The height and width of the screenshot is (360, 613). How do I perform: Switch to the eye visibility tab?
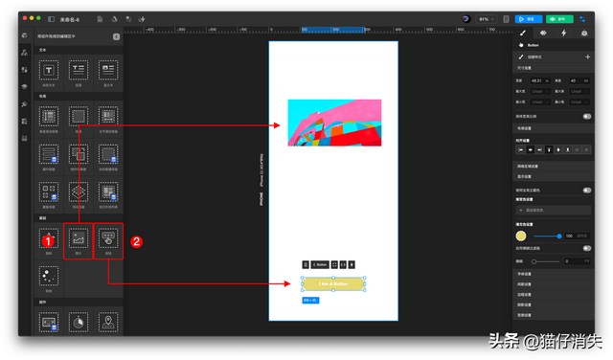pos(543,33)
